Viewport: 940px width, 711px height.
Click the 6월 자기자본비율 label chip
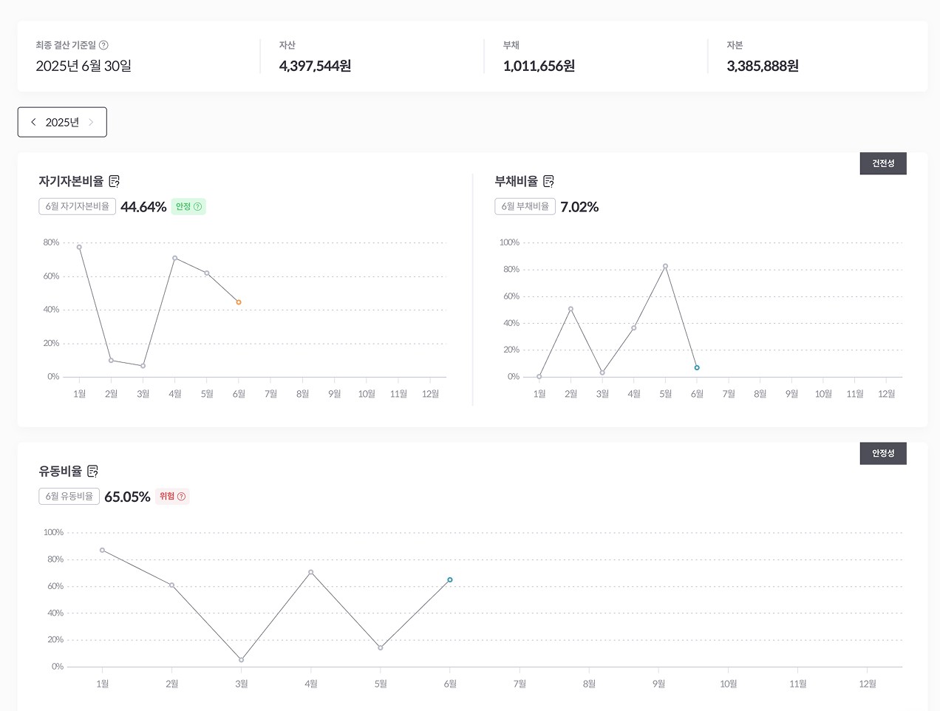(x=77, y=206)
